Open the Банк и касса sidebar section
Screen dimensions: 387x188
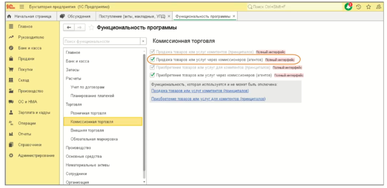coord(29,48)
